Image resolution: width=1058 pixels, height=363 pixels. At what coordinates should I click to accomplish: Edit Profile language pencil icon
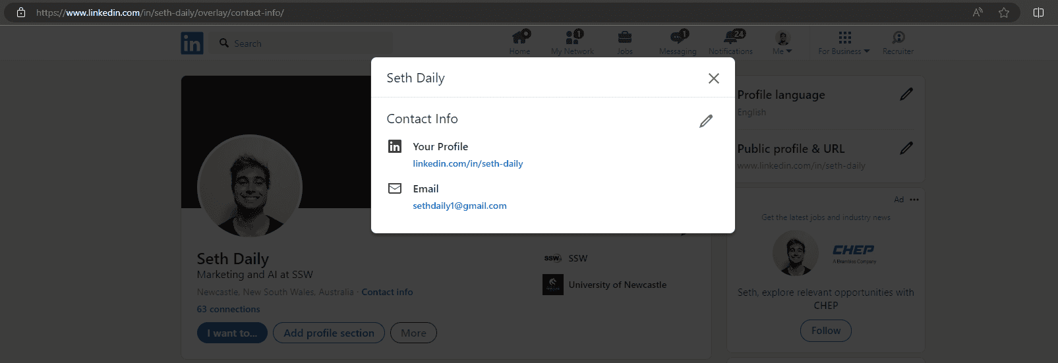point(906,94)
